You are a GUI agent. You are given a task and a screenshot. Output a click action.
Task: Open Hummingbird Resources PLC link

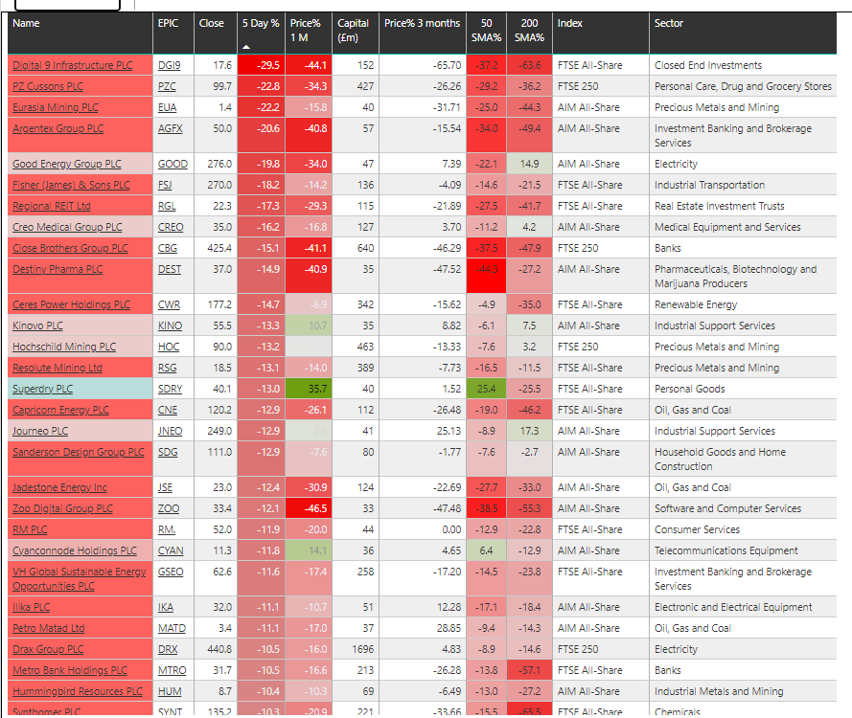[78, 693]
